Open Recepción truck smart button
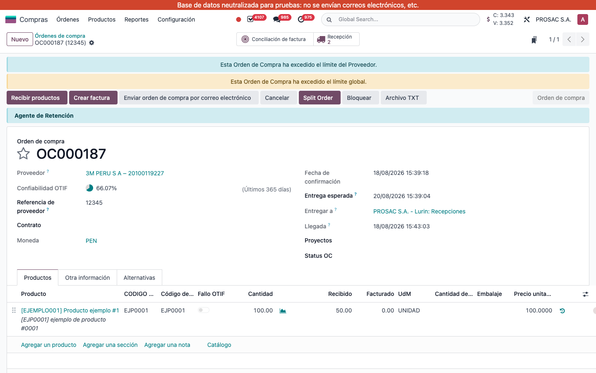Image resolution: width=596 pixels, height=373 pixels. [x=336, y=39]
